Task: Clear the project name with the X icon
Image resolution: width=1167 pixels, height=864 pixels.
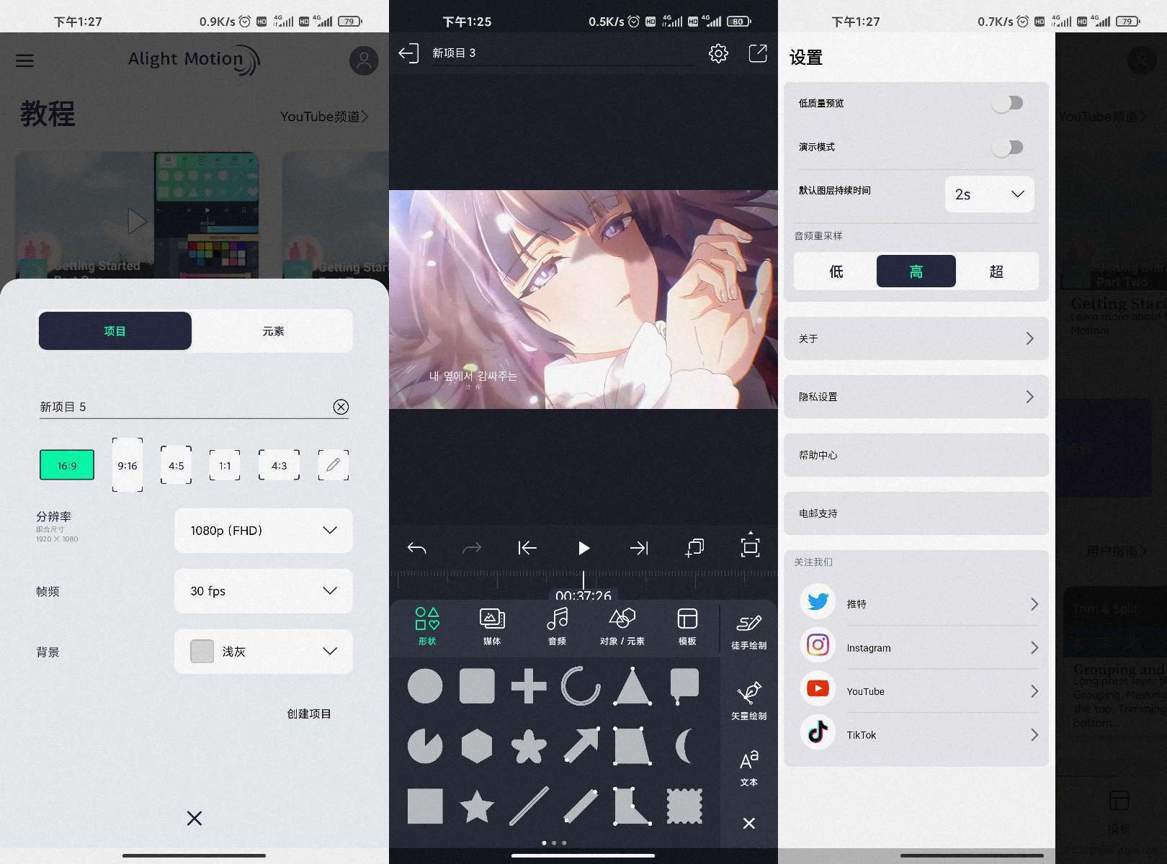Action: (x=341, y=407)
